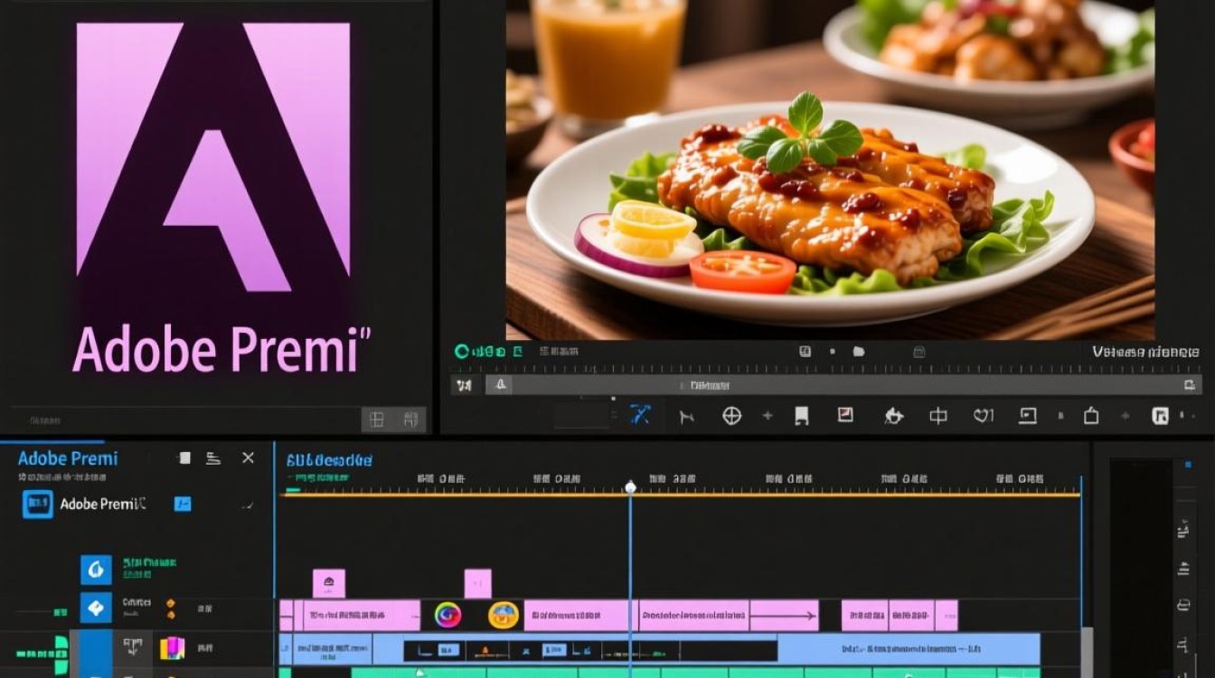Click the yellow round emoji icon on the pink track
The image size is (1215, 678).
tap(503, 616)
